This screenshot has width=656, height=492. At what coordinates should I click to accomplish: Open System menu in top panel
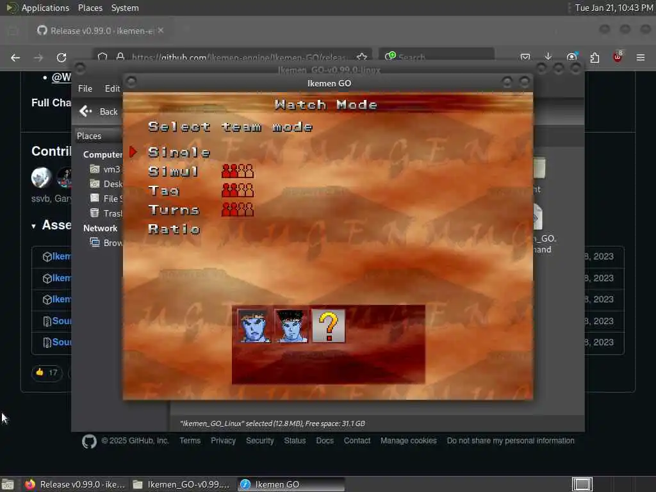[x=125, y=8]
